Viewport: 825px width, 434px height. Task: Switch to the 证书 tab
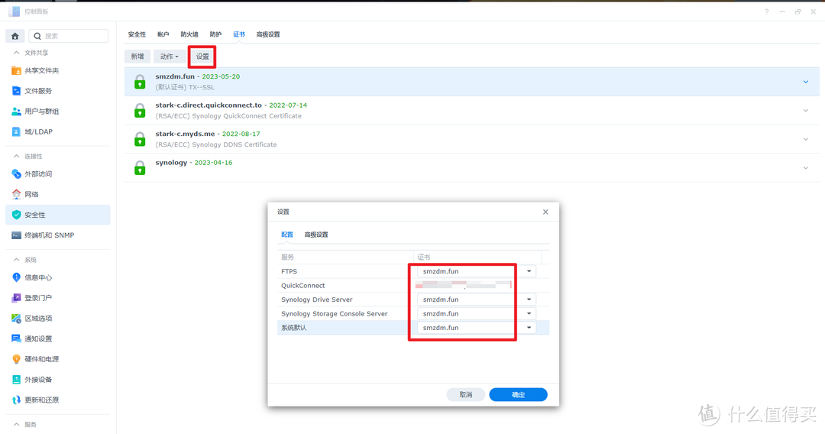(x=239, y=34)
